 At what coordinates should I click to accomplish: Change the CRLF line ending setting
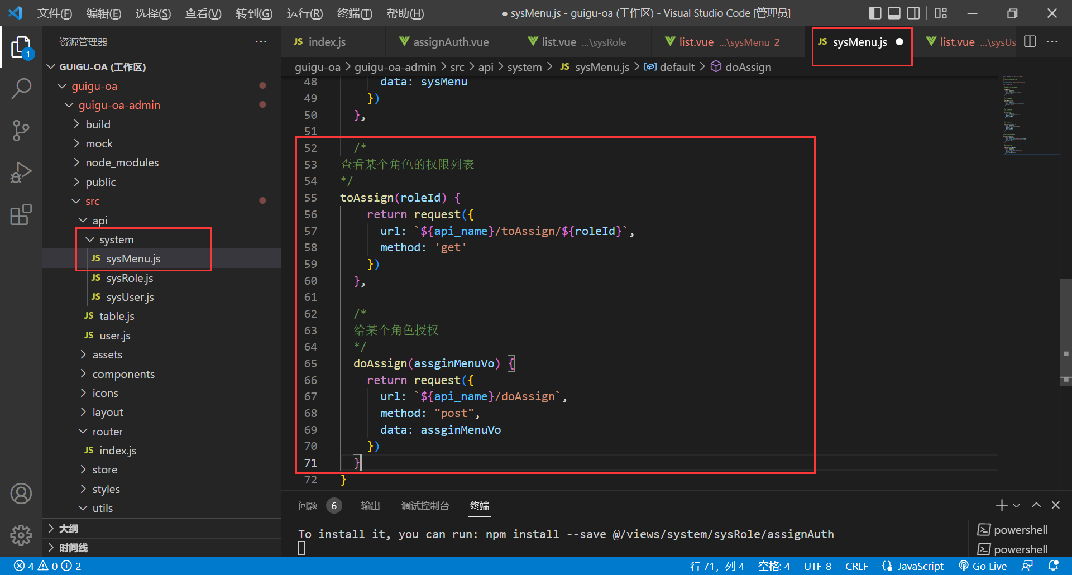pos(856,566)
